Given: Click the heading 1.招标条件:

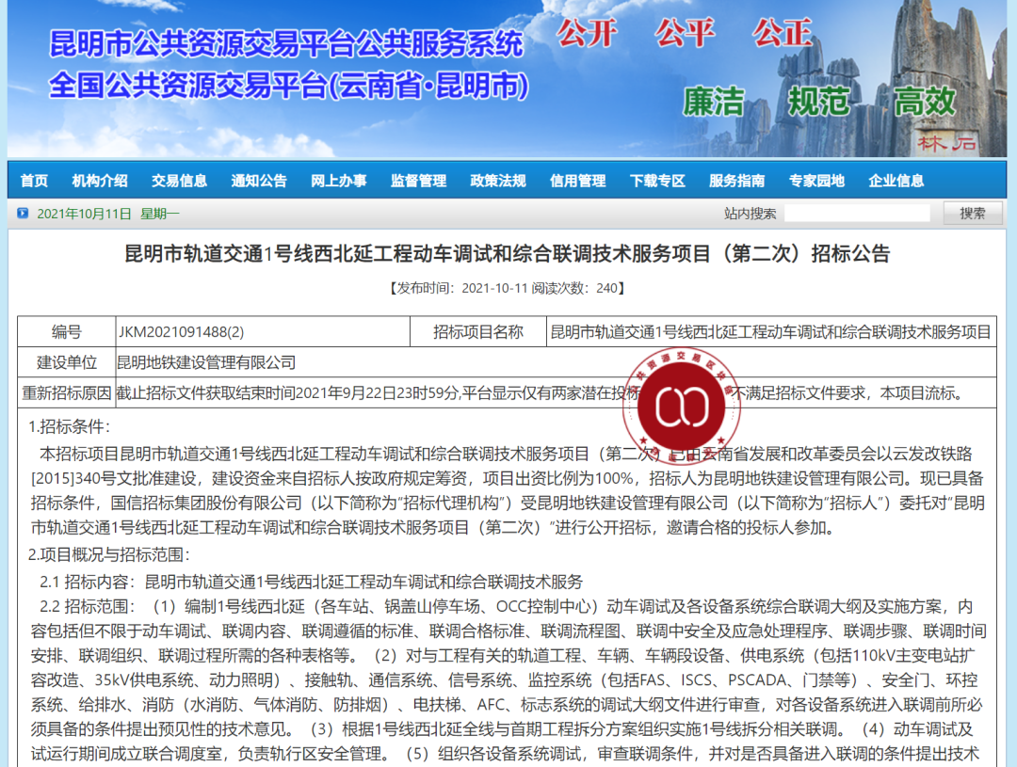Looking at the screenshot, I should 70,426.
